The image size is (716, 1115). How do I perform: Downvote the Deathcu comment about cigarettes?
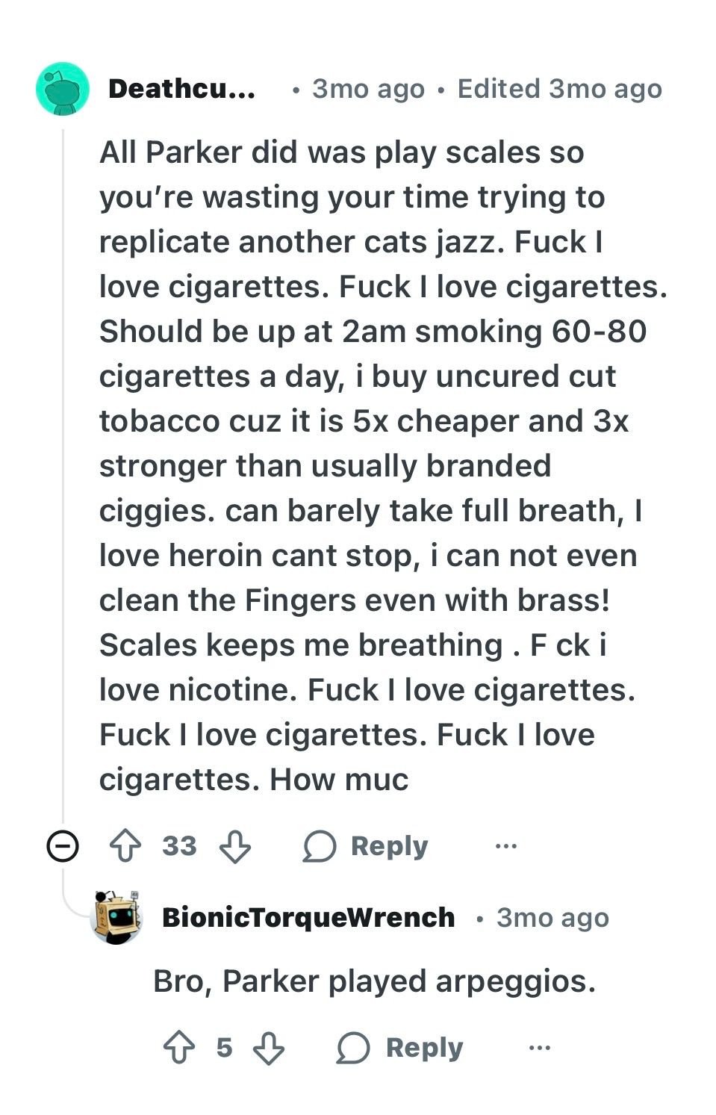tap(235, 847)
